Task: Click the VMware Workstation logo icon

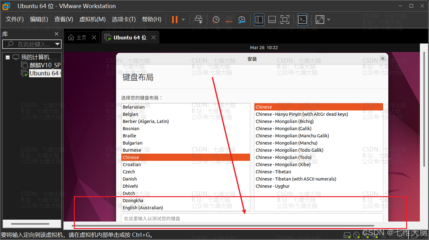Action: pos(6,6)
